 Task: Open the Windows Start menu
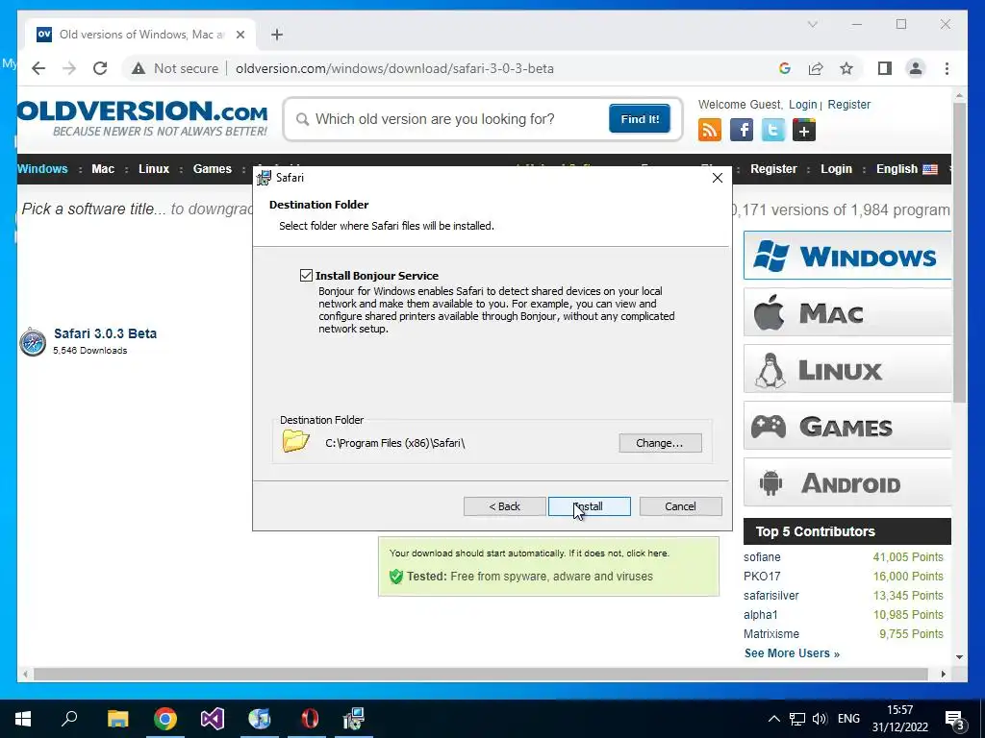23,719
